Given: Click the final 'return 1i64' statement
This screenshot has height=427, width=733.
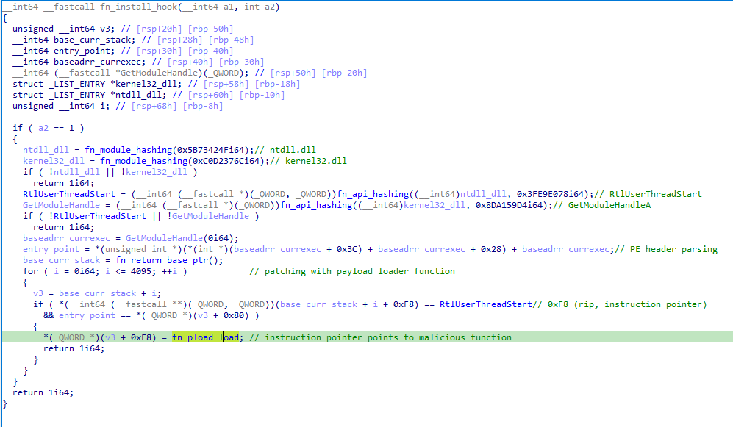Looking at the screenshot, I should pyautogui.click(x=43, y=392).
